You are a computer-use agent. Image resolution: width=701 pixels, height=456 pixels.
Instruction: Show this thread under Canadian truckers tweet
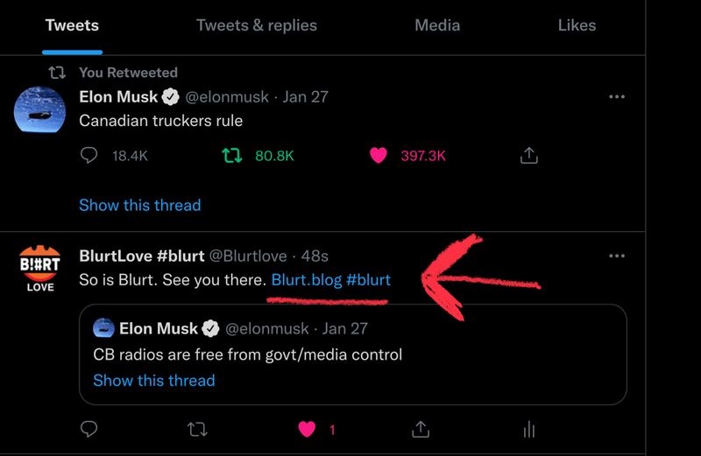pos(140,205)
